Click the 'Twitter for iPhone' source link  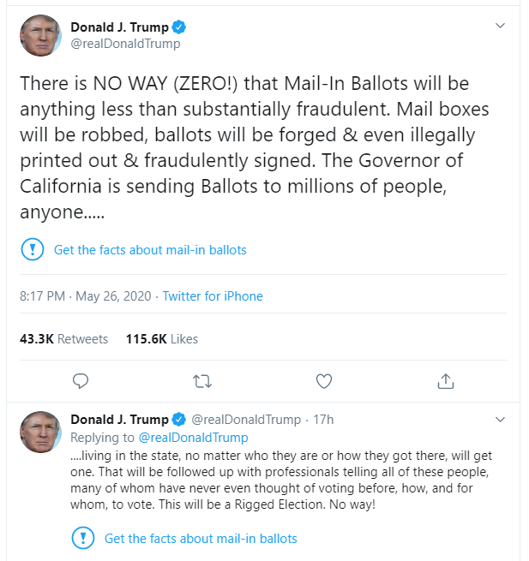pos(213,296)
